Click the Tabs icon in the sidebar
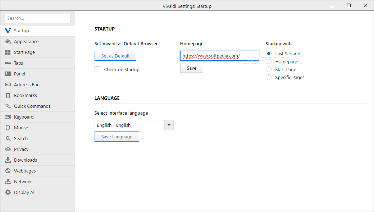Image resolution: width=374 pixels, height=212 pixels. point(8,63)
